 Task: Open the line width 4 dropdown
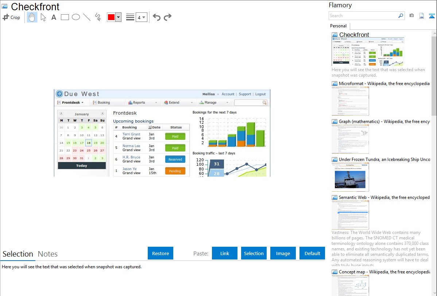pyautogui.click(x=141, y=17)
